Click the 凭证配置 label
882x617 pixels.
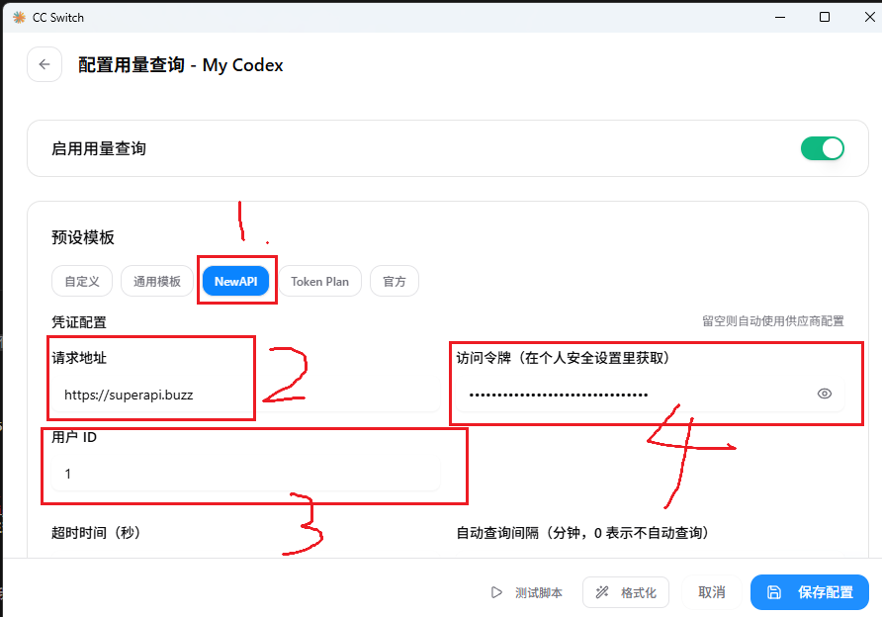[79, 322]
